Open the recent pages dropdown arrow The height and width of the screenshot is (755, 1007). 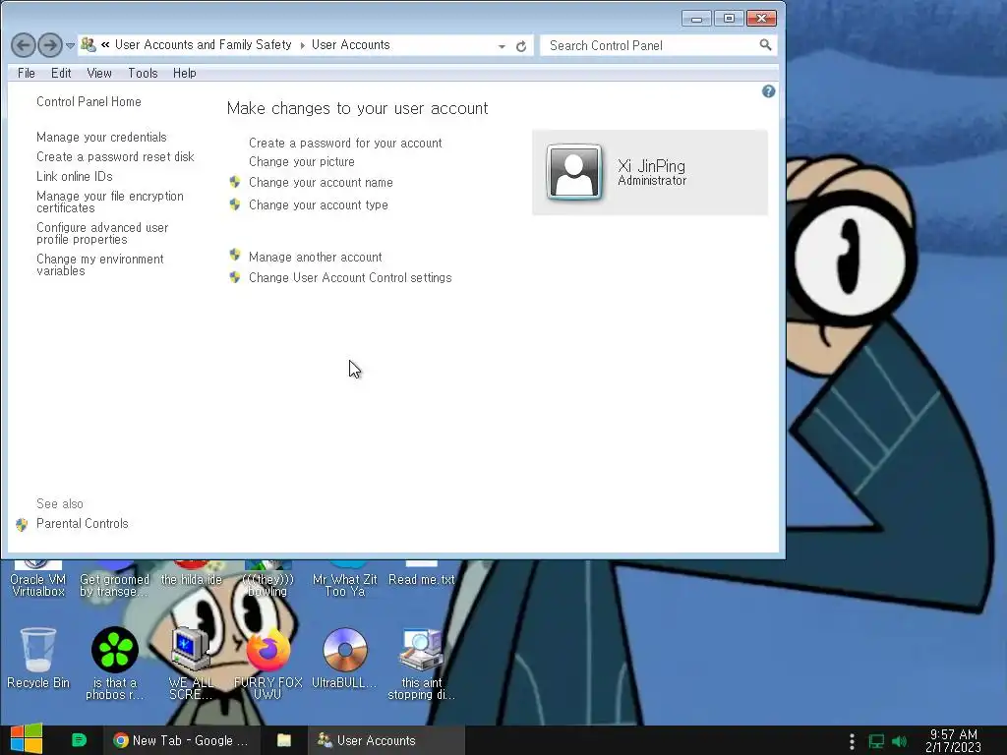pos(70,45)
